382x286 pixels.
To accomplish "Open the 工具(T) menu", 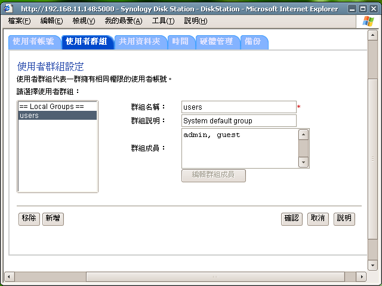I will [x=163, y=21].
